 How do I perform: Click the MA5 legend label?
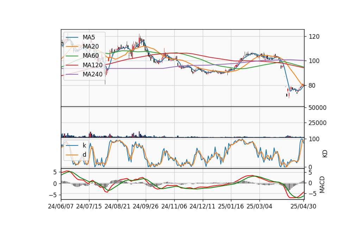pyautogui.click(x=89, y=37)
